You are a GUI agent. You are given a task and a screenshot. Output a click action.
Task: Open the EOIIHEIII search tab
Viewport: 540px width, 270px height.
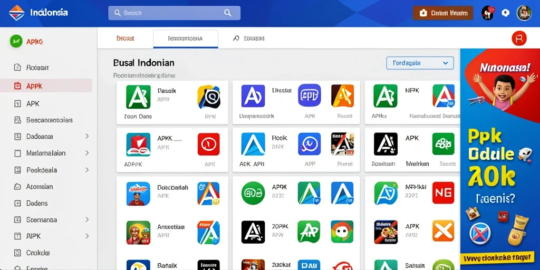[249, 38]
